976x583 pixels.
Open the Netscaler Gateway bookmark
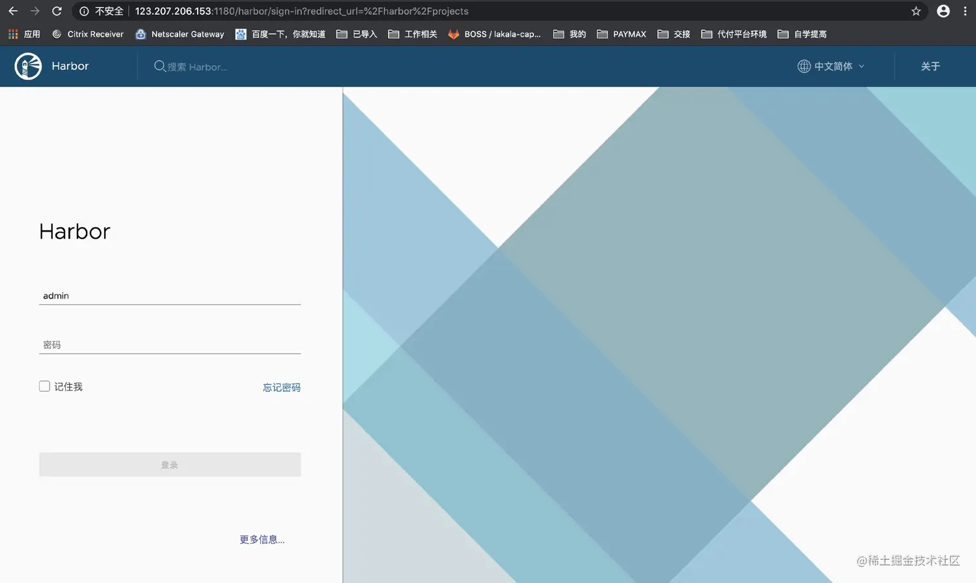pos(179,34)
